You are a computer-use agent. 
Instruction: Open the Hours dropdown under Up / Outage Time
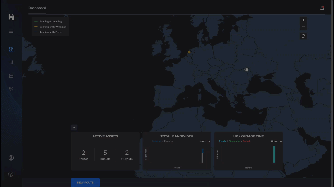click(x=277, y=141)
